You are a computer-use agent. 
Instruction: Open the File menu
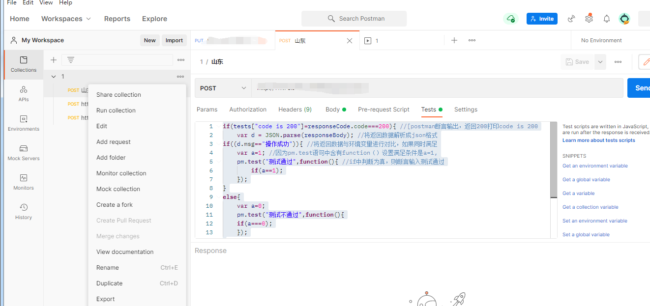point(11,2)
